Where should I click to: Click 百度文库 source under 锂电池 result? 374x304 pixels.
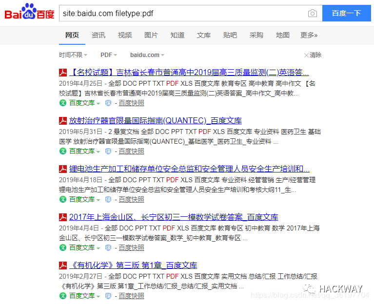[x=82, y=199]
